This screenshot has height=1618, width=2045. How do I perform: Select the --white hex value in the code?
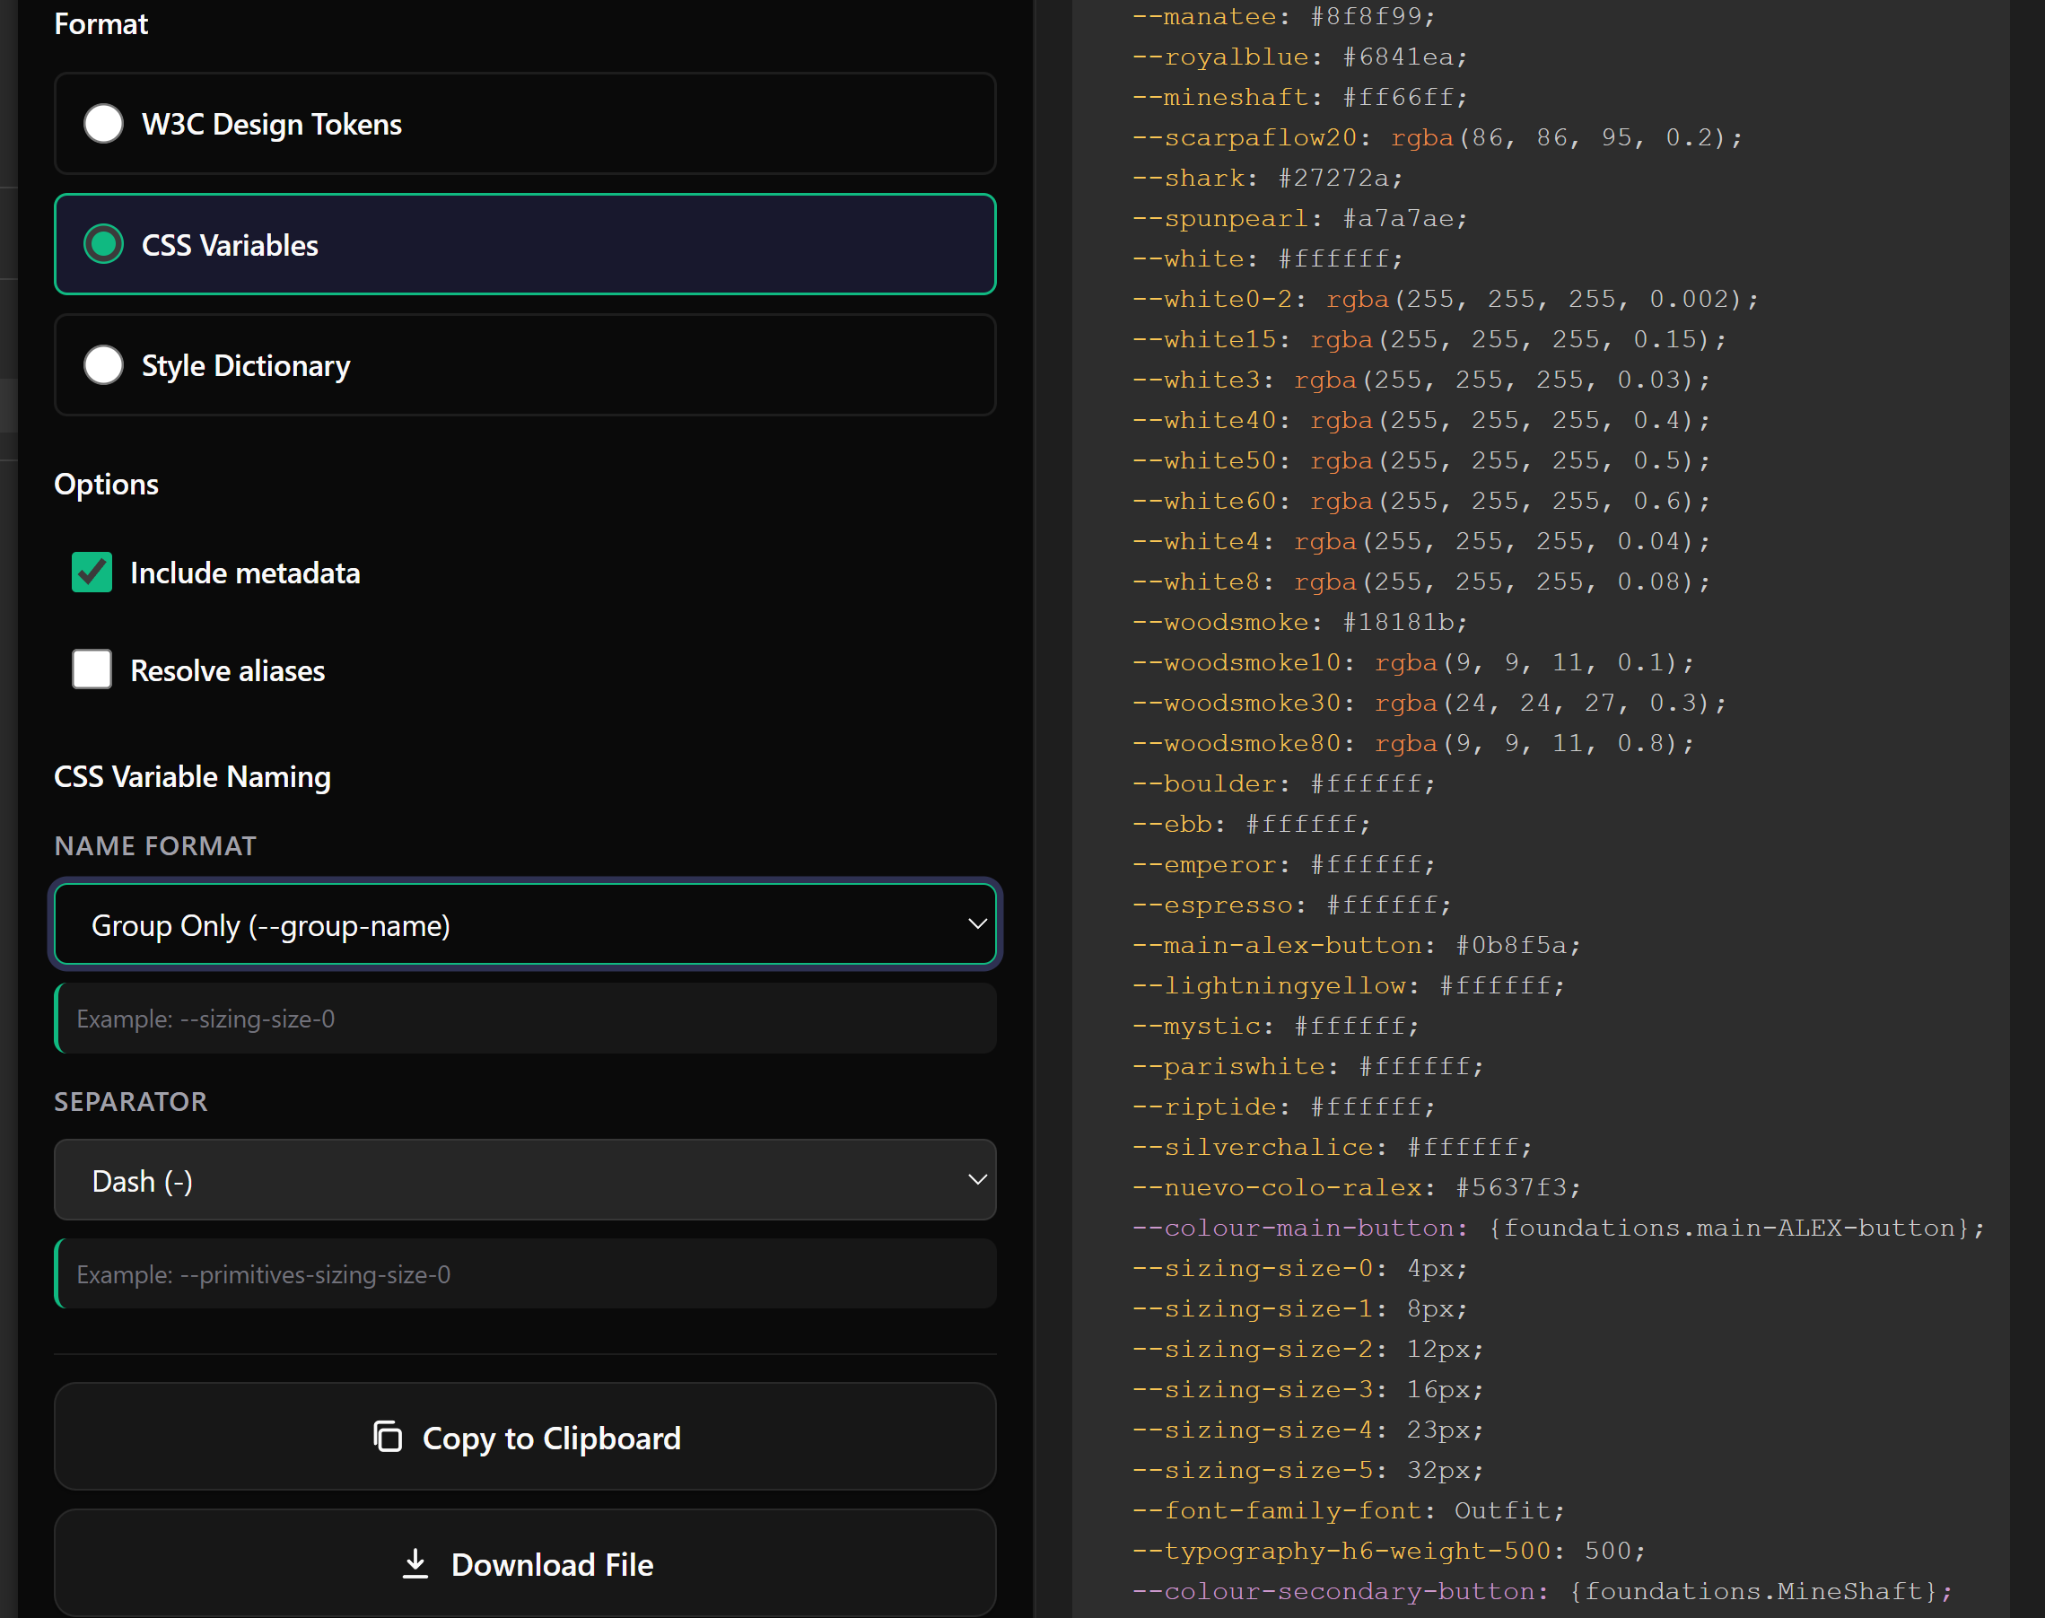click(x=1339, y=258)
